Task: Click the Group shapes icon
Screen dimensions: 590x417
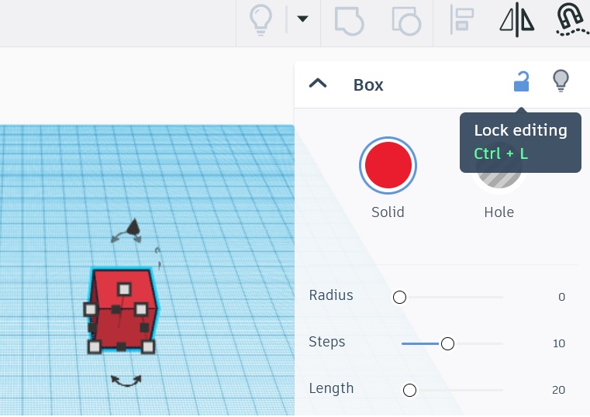Action: tap(349, 19)
